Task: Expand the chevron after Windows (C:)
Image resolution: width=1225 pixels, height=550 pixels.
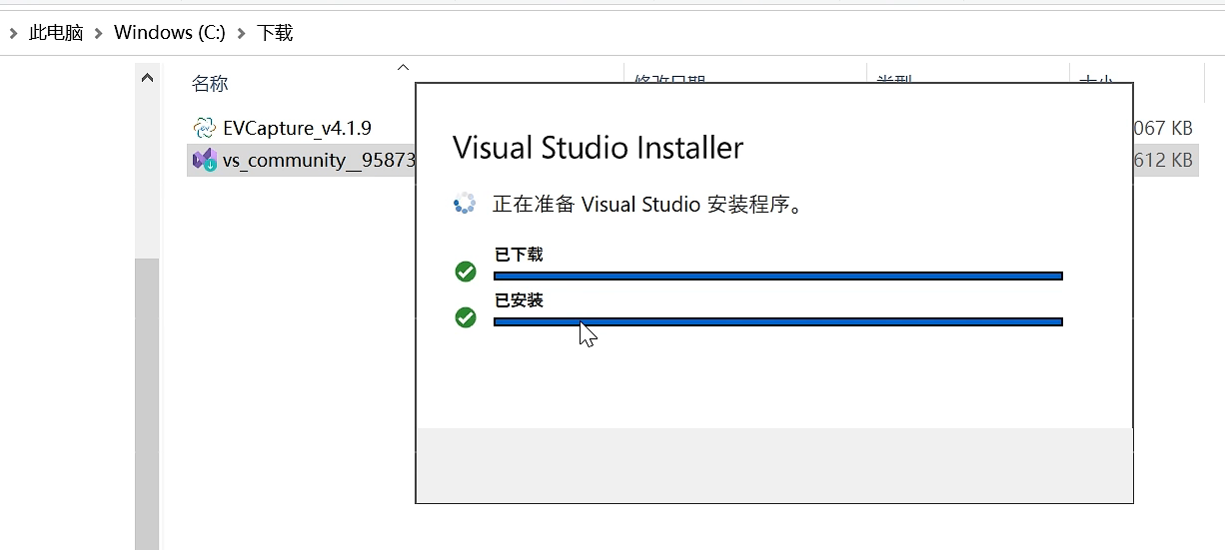Action: click(x=241, y=33)
